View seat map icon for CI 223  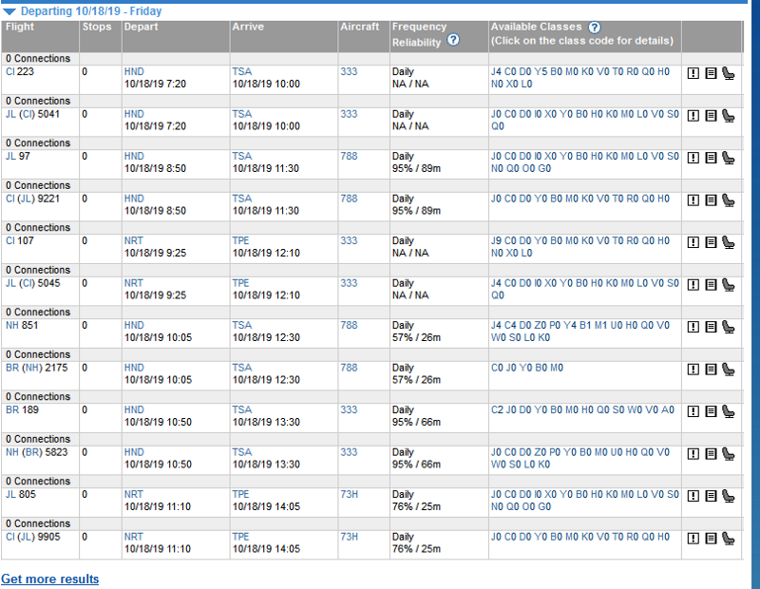tap(728, 74)
